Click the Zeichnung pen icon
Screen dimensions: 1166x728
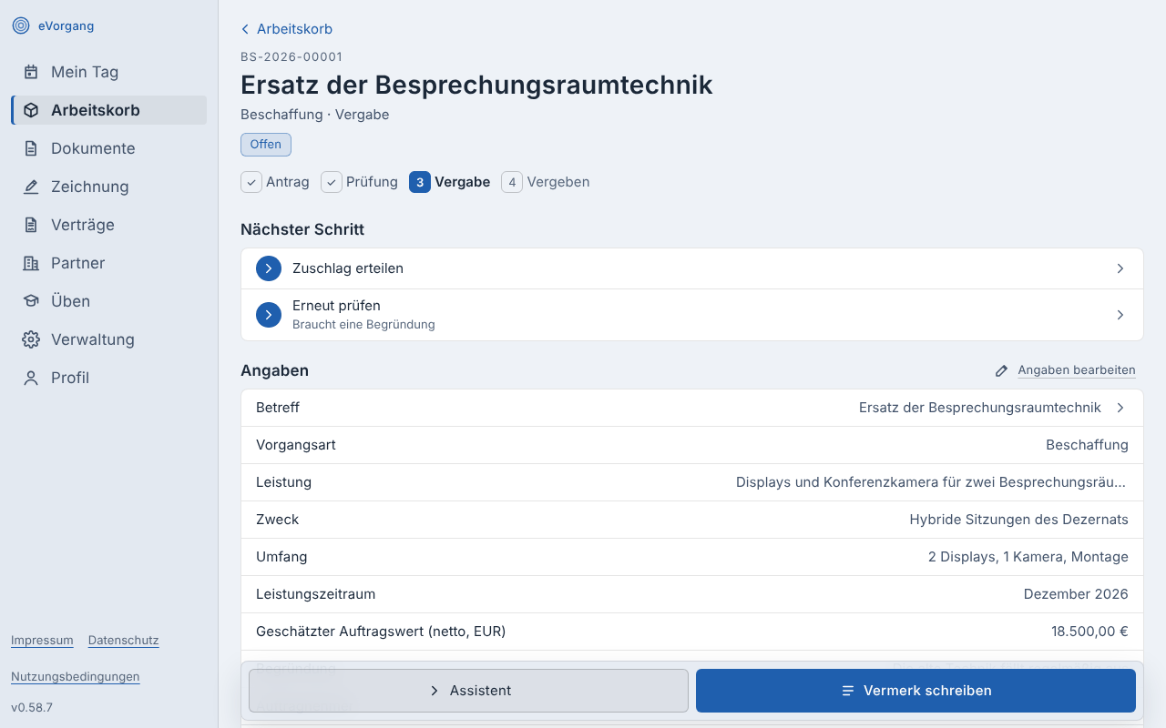[31, 187]
